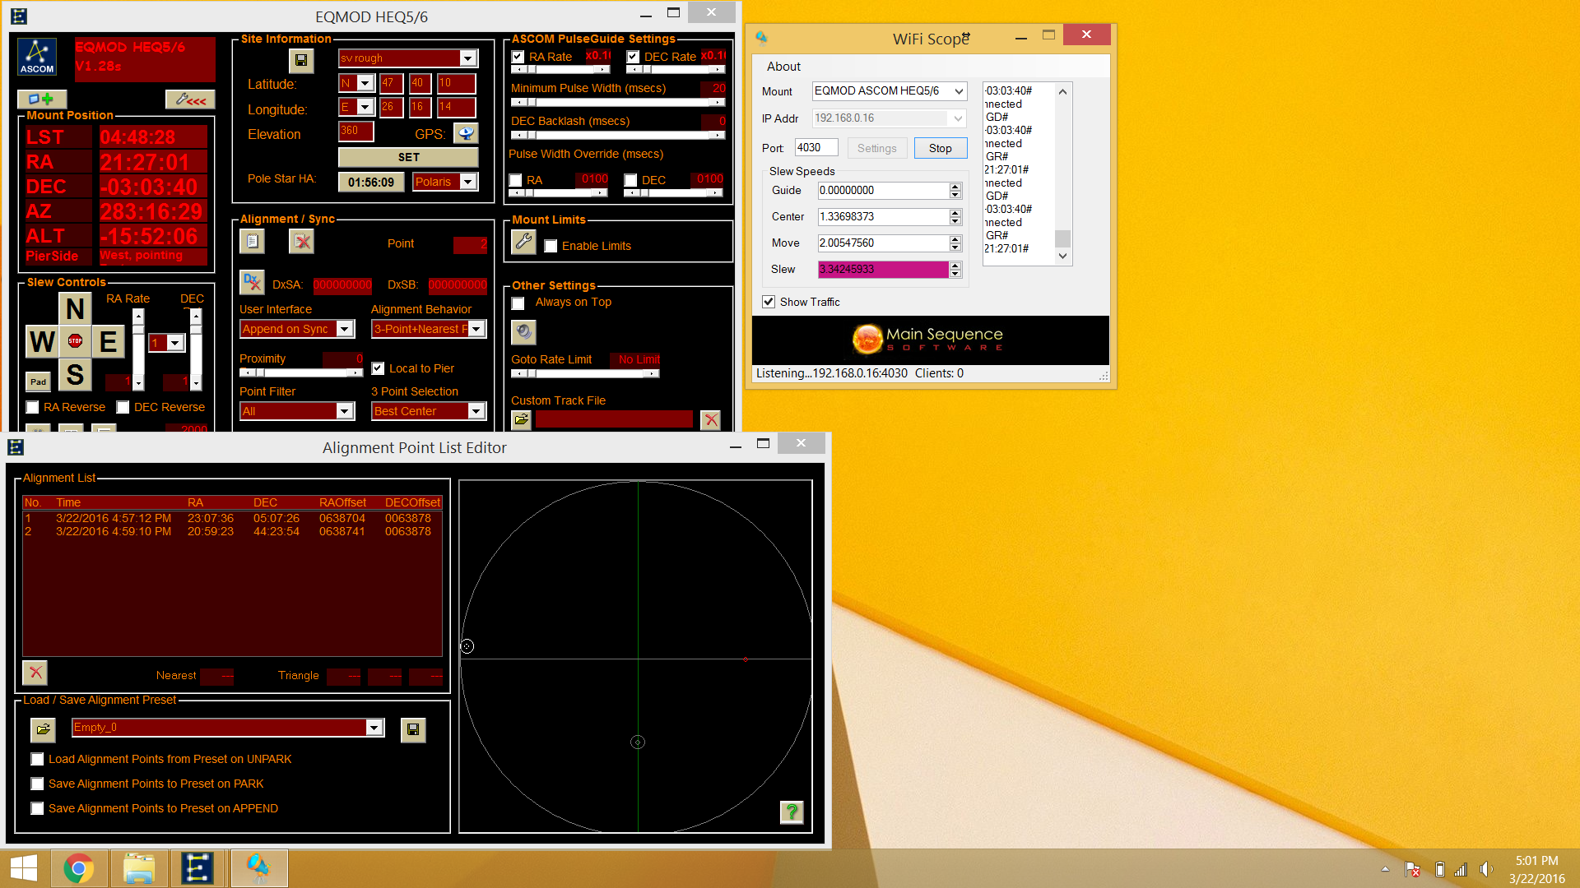Click Port input field in WiFi Scope
Viewport: 1580px width, 888px height.
[x=816, y=148]
